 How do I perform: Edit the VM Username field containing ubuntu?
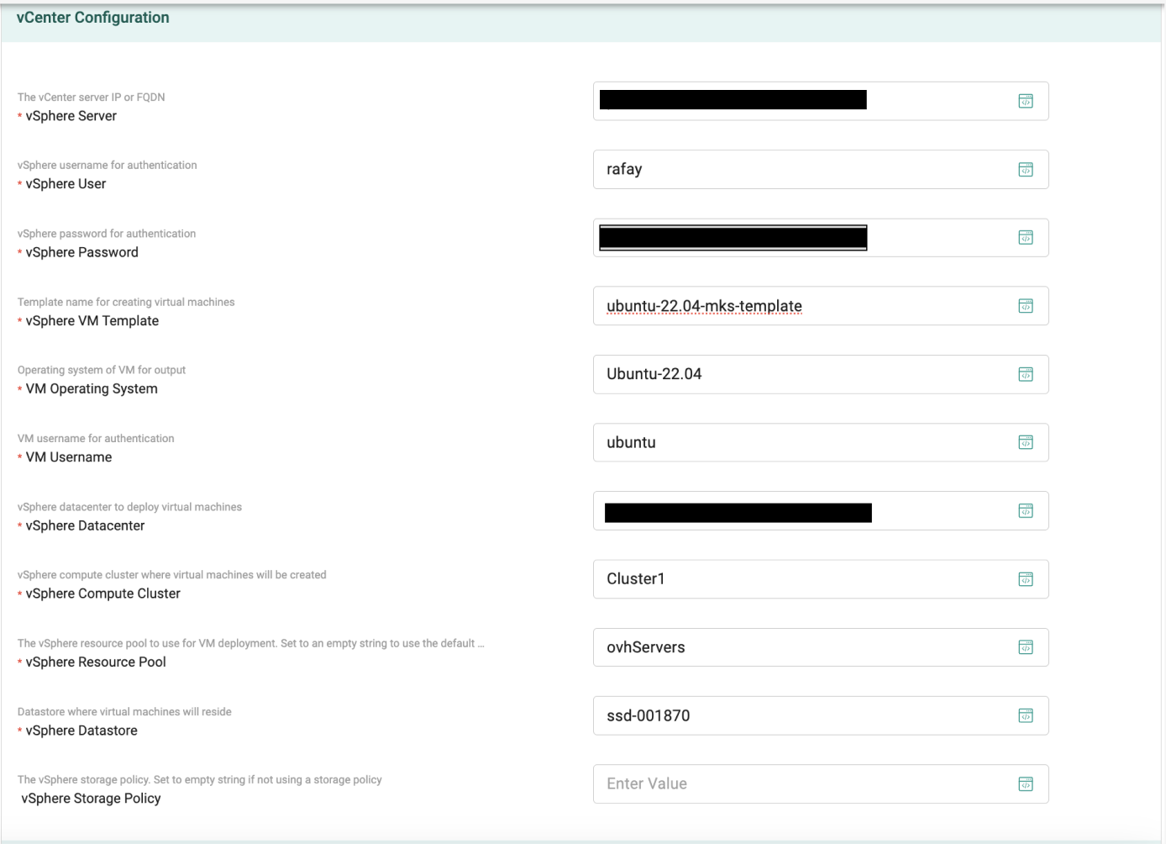pyautogui.click(x=821, y=442)
